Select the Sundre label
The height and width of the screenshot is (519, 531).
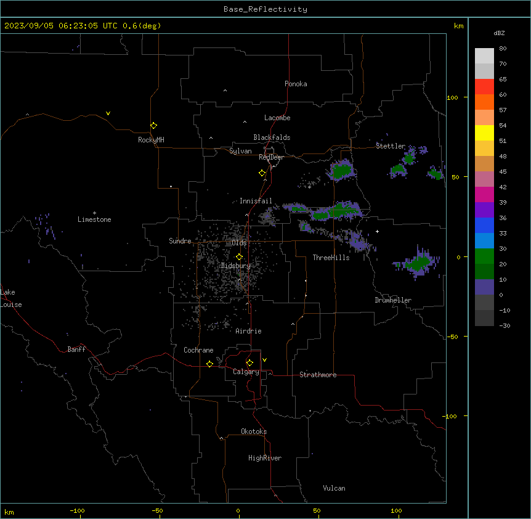[x=180, y=241]
